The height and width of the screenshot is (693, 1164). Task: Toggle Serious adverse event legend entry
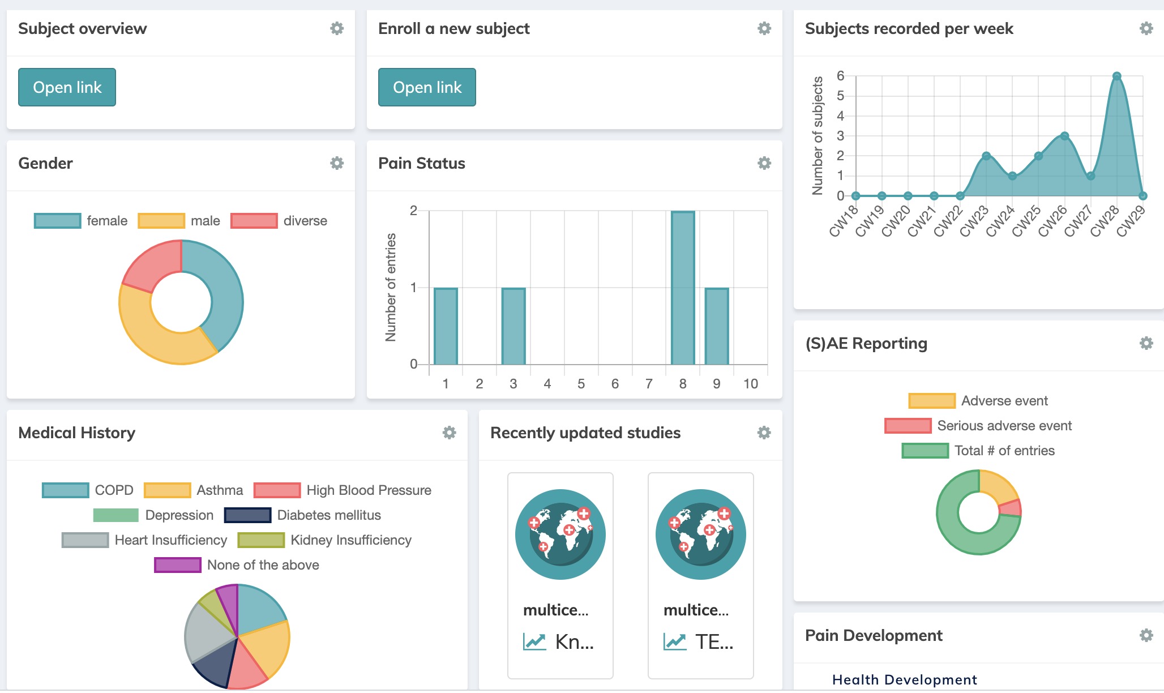979,426
